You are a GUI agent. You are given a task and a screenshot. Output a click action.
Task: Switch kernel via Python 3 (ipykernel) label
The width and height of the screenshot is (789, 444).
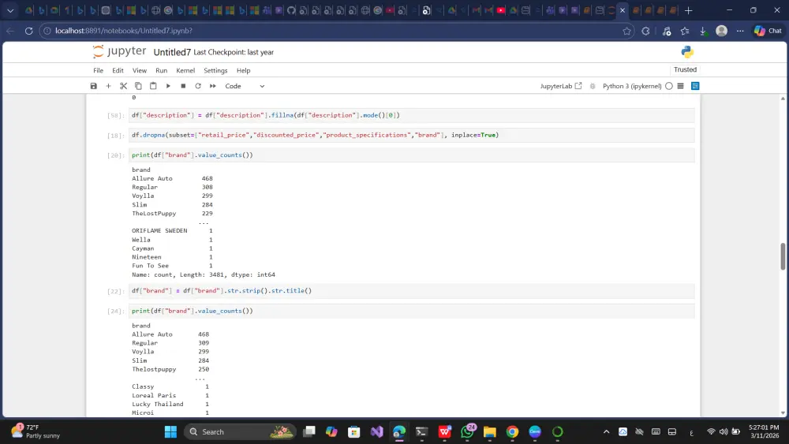632,86
